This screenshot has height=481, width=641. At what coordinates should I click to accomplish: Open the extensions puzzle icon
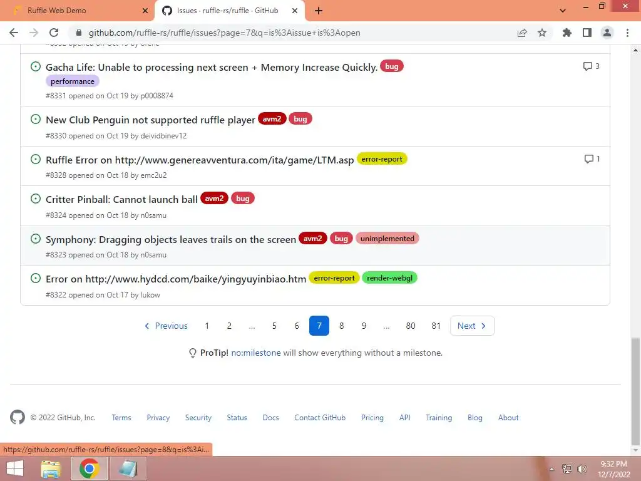click(x=567, y=33)
